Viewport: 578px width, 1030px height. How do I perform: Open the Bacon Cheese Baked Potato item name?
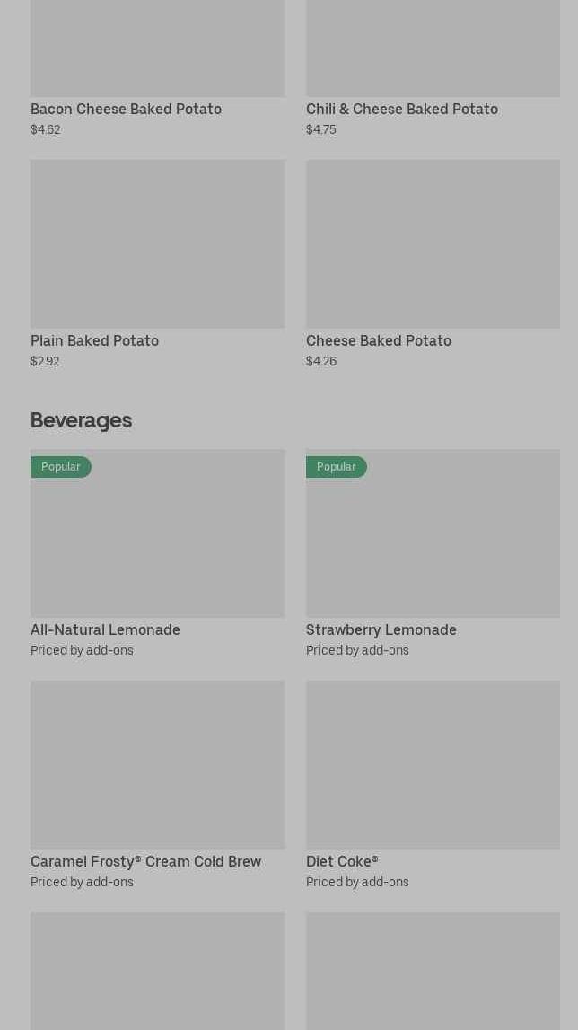[126, 109]
